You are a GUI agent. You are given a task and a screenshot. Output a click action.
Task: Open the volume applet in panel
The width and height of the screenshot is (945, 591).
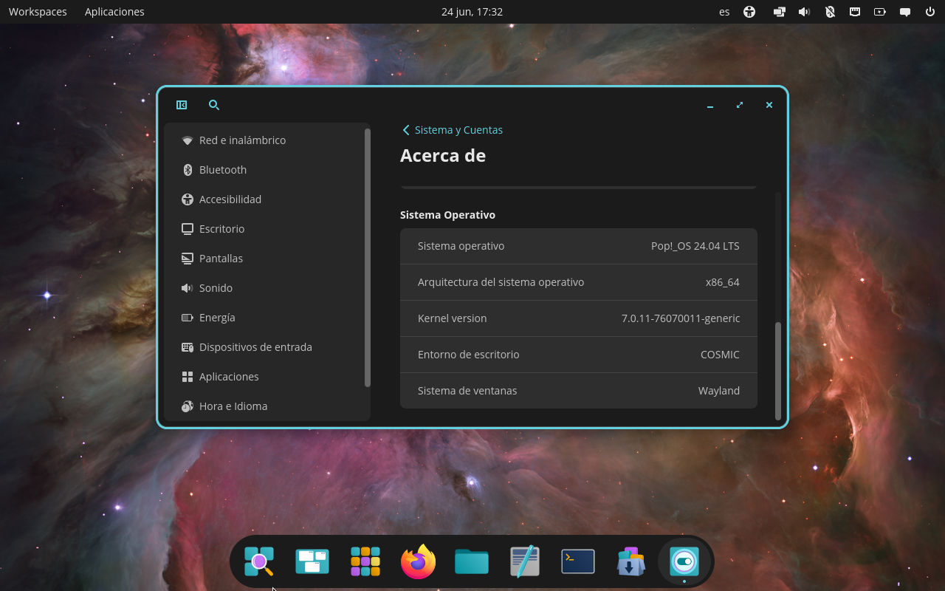click(804, 12)
